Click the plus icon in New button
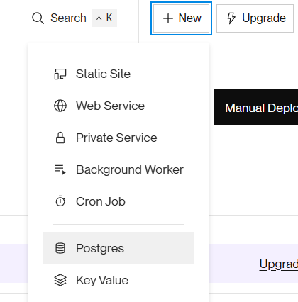 168,18
